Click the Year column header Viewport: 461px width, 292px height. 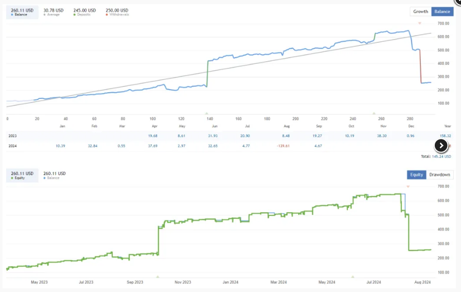tap(448, 126)
